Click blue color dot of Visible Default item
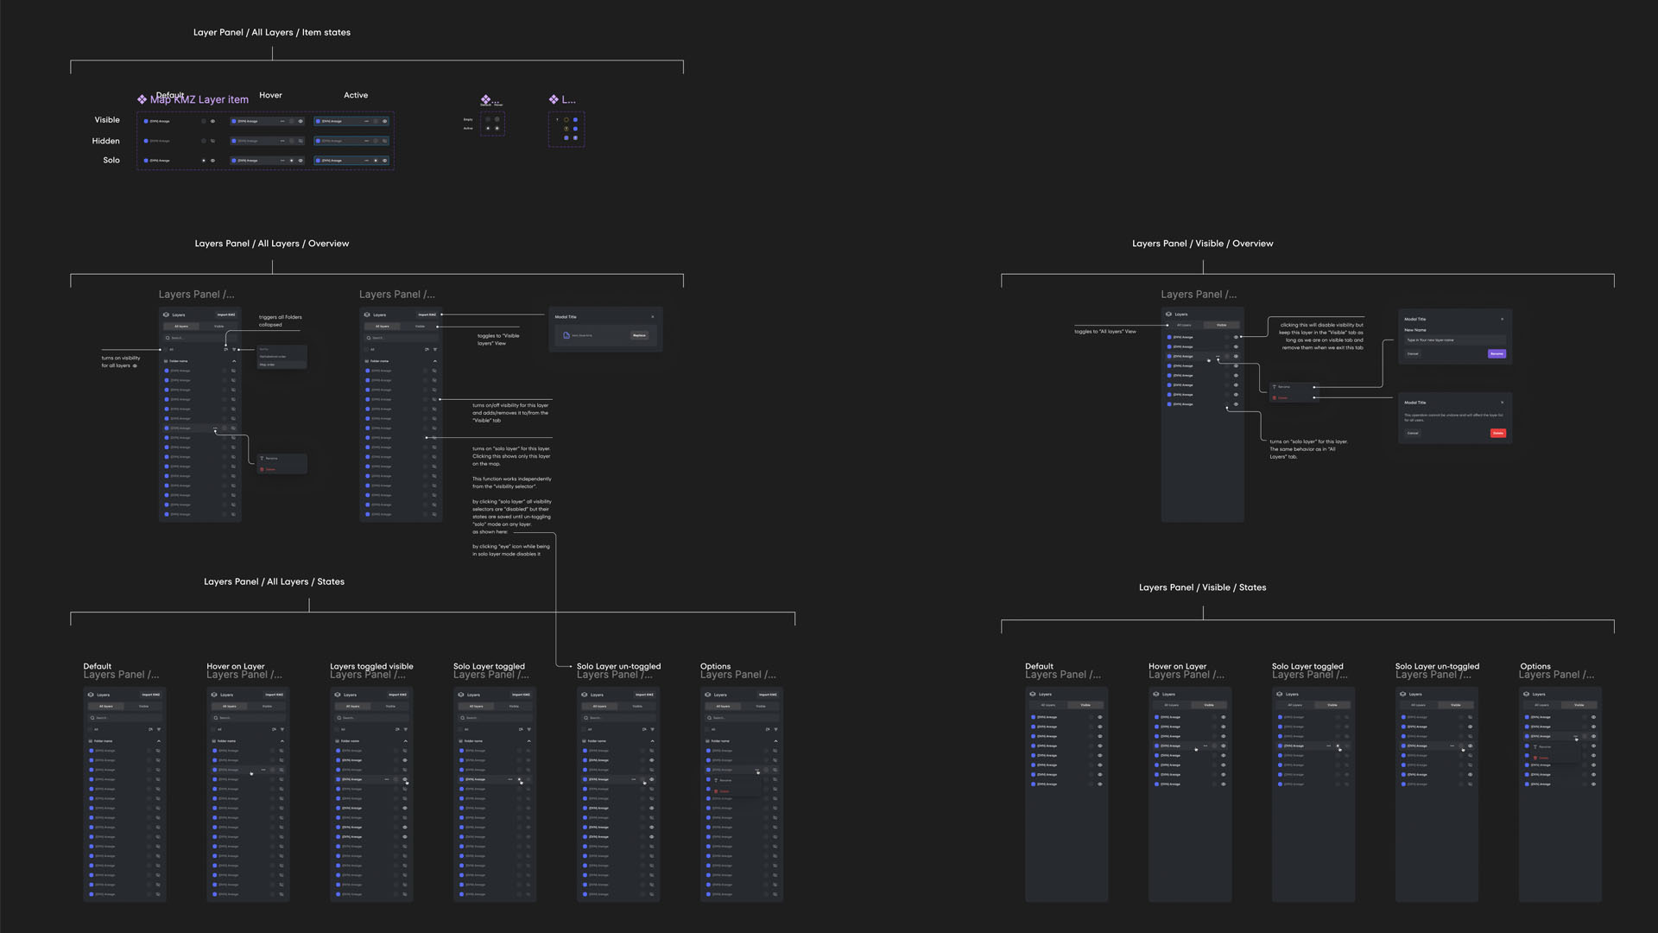This screenshot has height=933, width=1658. click(146, 121)
